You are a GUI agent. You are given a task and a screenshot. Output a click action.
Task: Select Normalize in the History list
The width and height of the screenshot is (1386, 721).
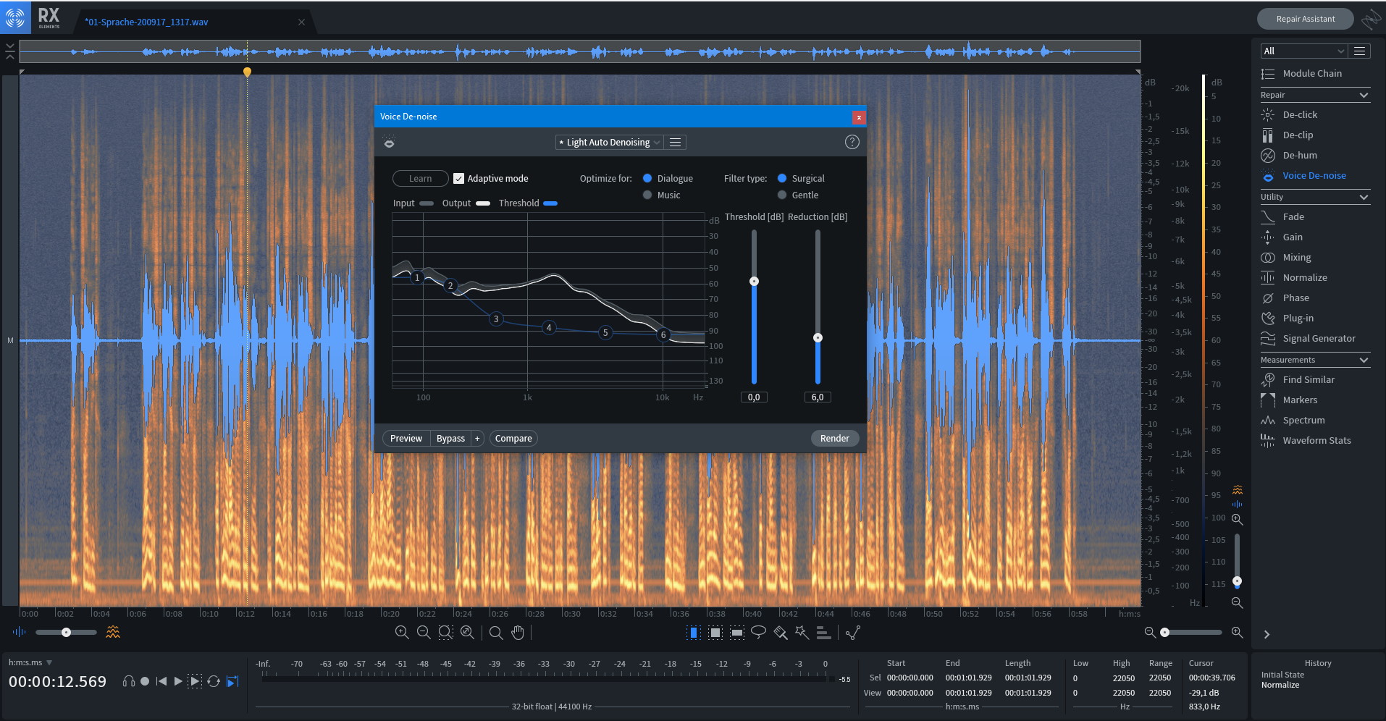pos(1280,685)
